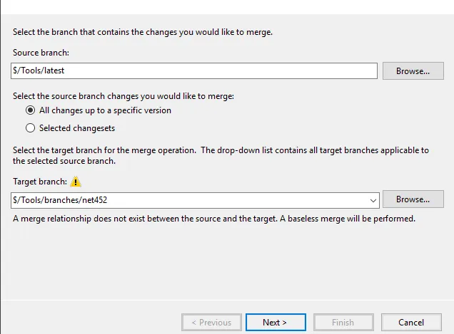Choose the Selected changesets radio option
The height and width of the screenshot is (334, 454).
(30, 128)
